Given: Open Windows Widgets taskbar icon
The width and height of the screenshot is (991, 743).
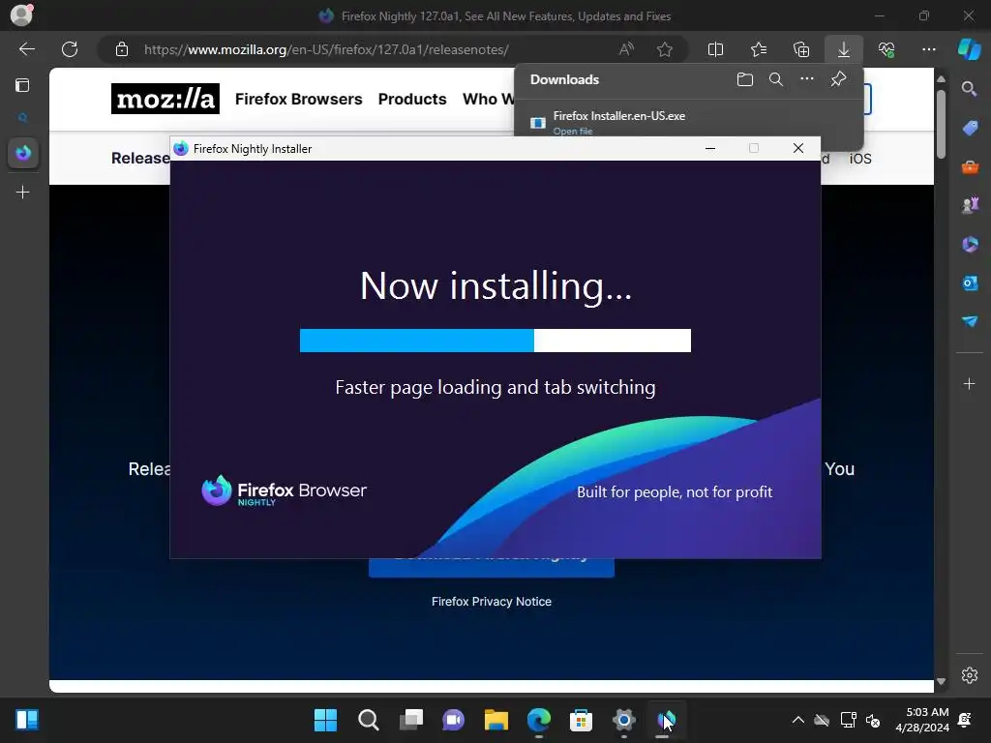Looking at the screenshot, I should pos(27,720).
